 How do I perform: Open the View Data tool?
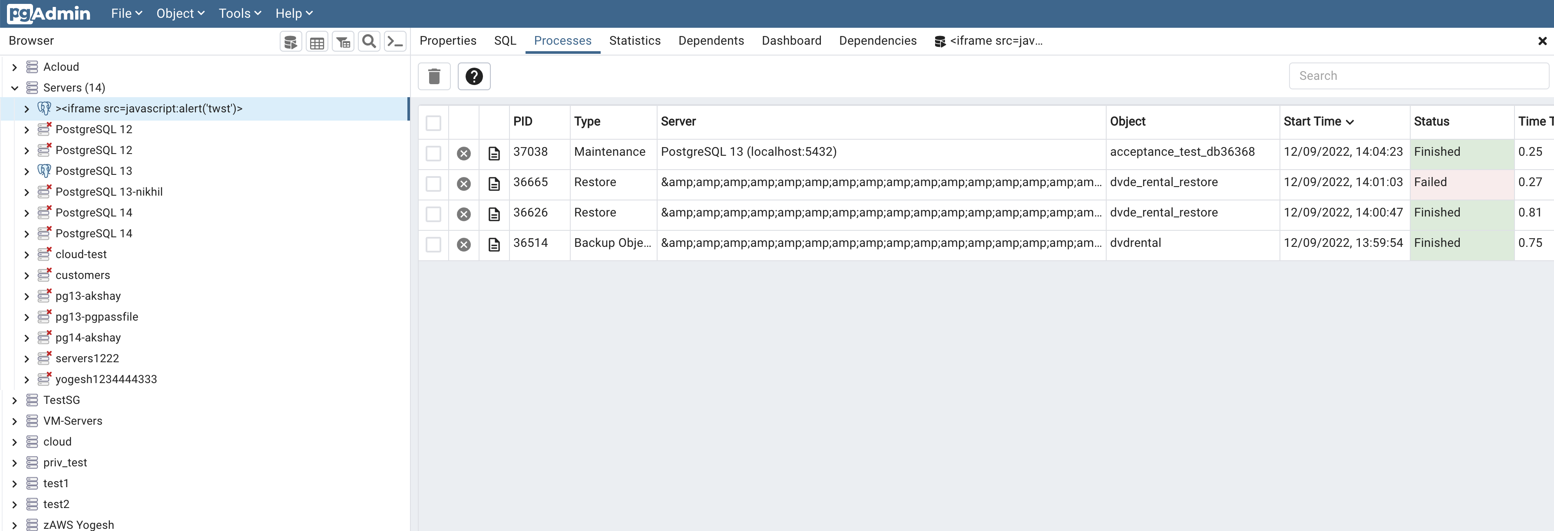click(x=317, y=41)
